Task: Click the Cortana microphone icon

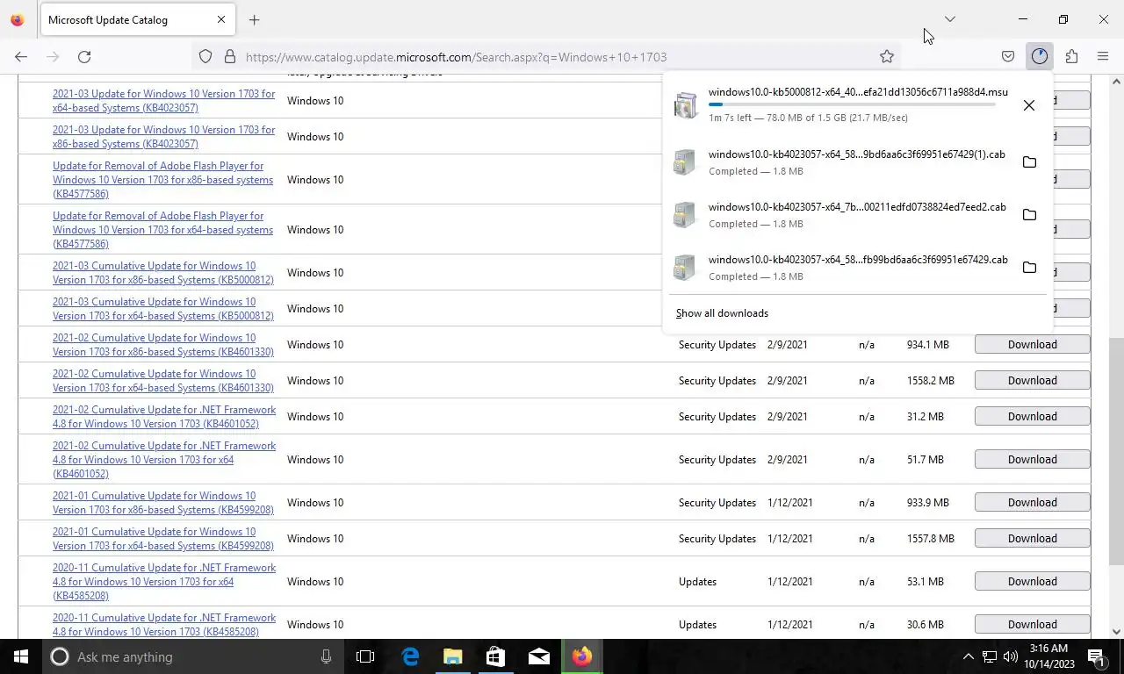Action: 326,656
